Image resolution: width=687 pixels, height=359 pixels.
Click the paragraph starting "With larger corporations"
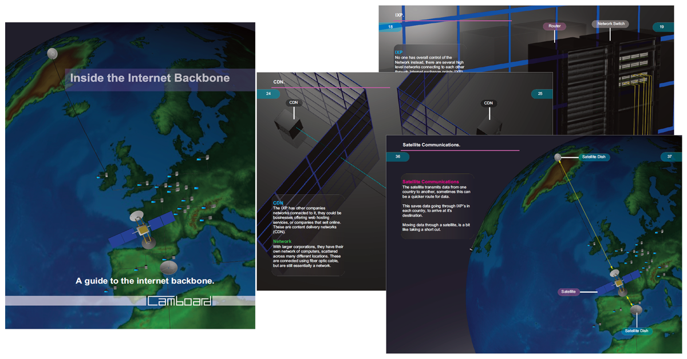pos(308,256)
